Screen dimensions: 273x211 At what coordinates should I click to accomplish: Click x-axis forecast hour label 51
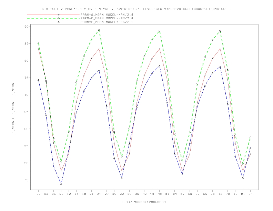[167, 194]
